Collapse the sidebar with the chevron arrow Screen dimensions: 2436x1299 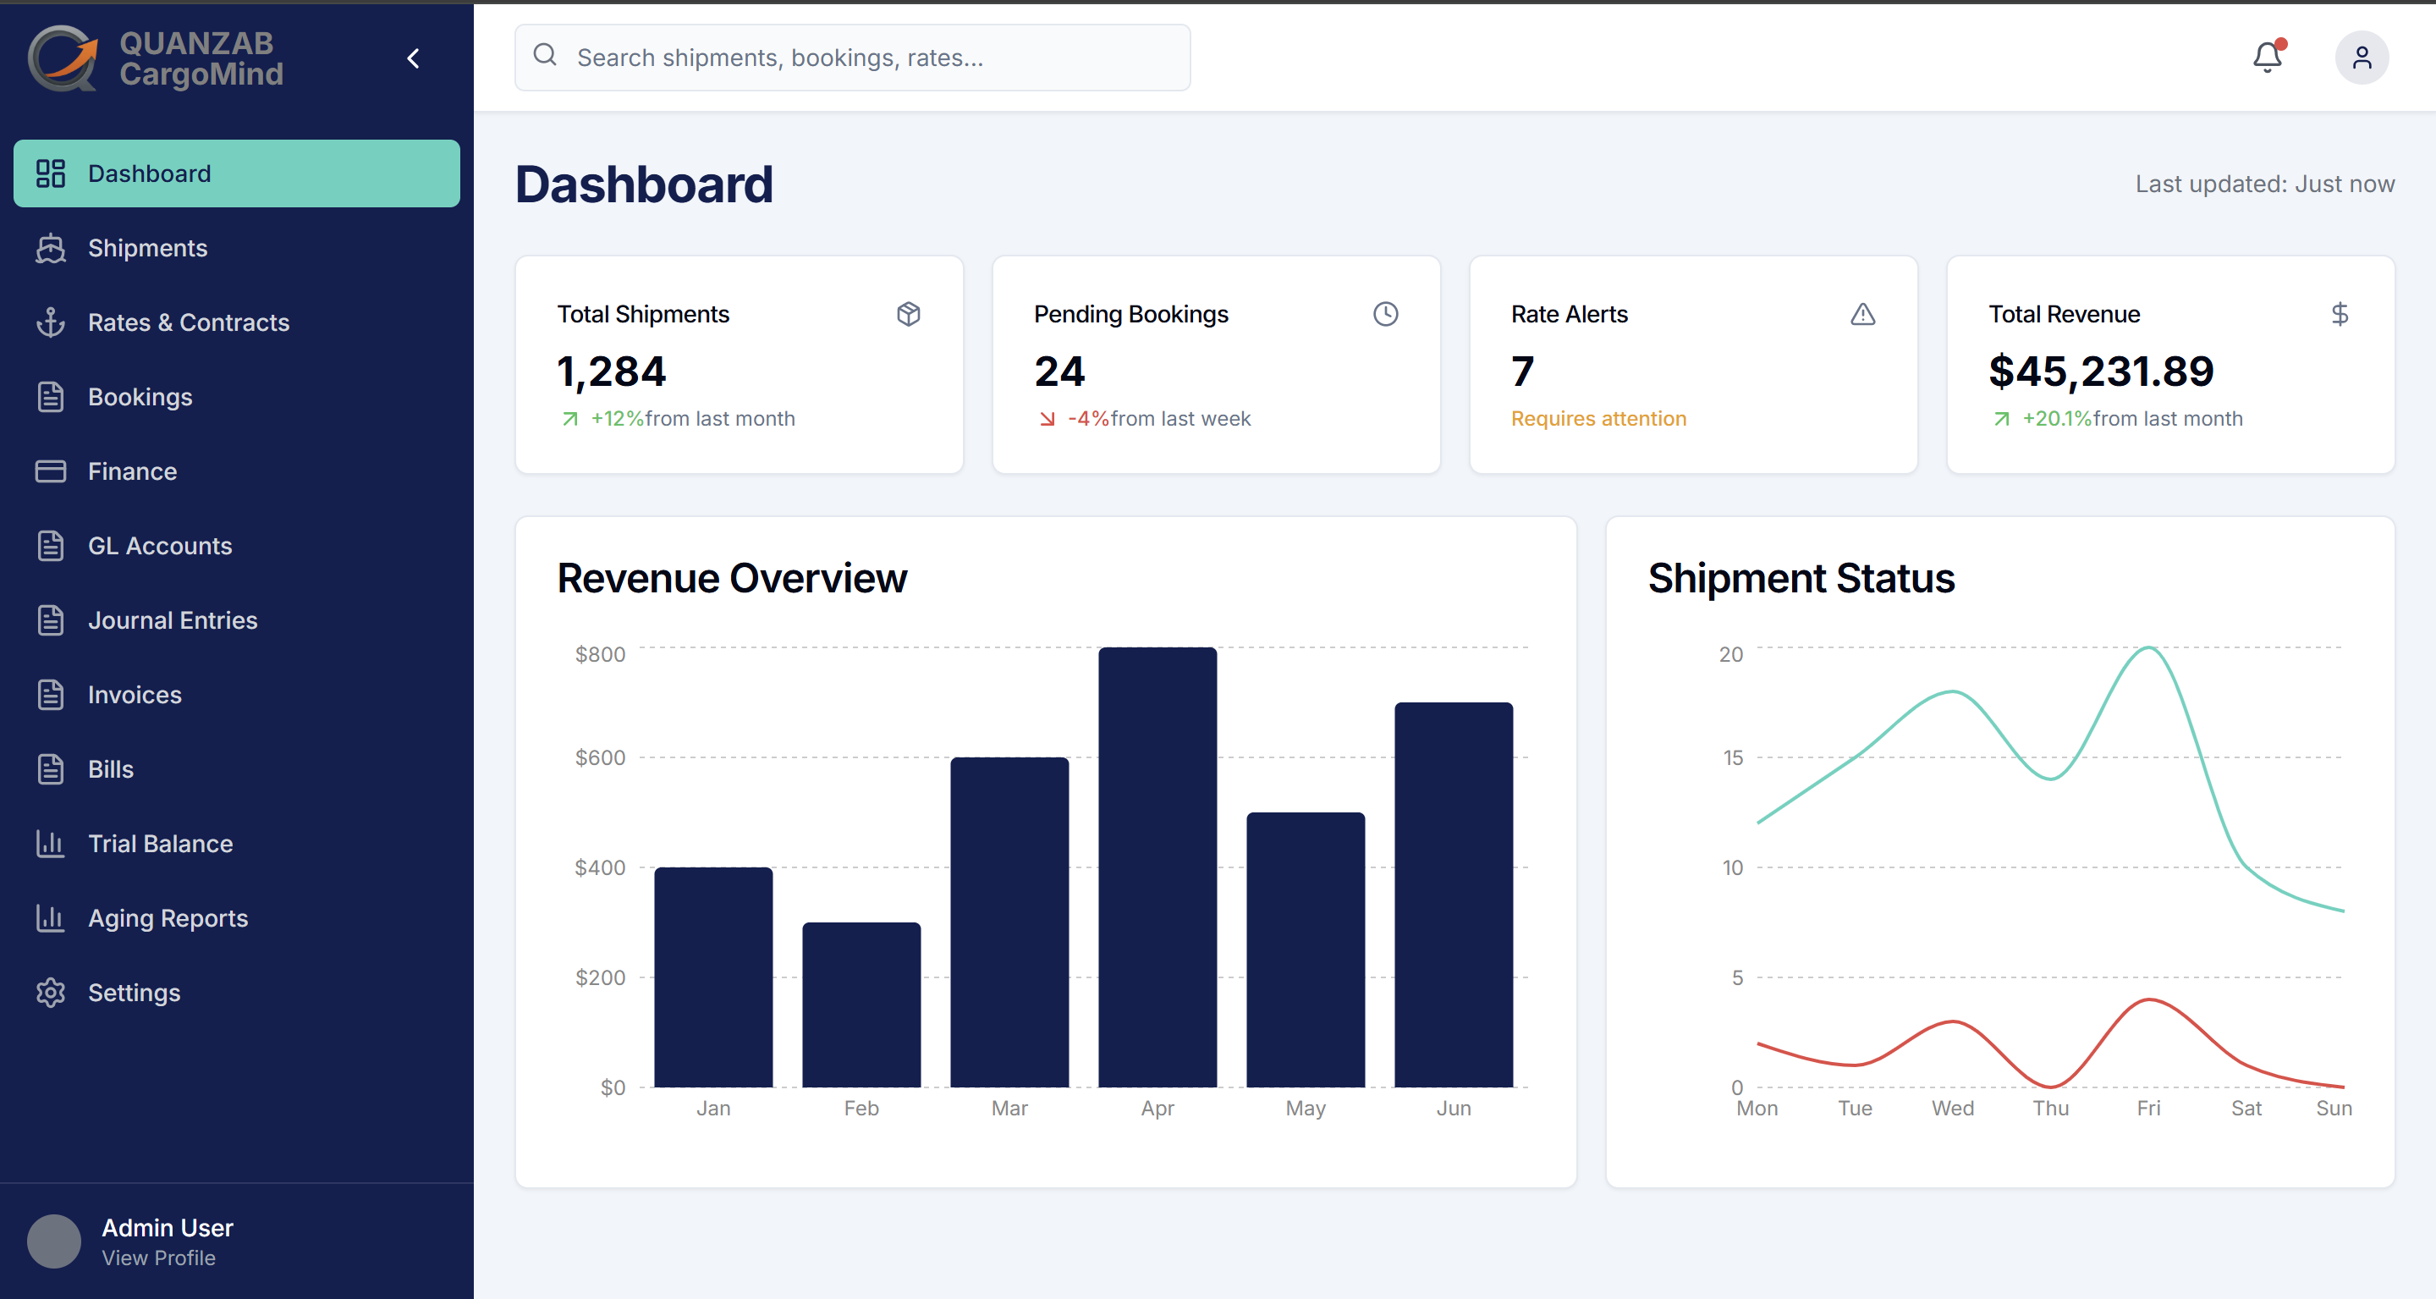[x=413, y=58]
